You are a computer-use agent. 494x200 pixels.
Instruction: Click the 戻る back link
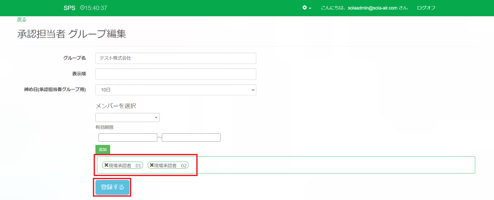pyautogui.click(x=22, y=19)
